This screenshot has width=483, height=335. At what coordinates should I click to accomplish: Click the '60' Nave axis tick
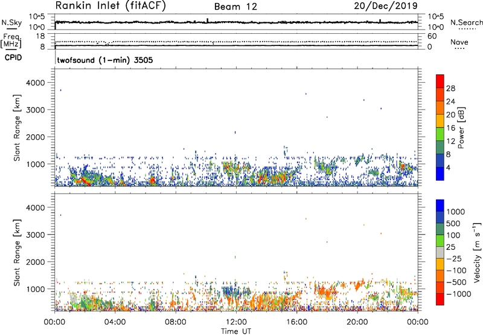point(432,36)
